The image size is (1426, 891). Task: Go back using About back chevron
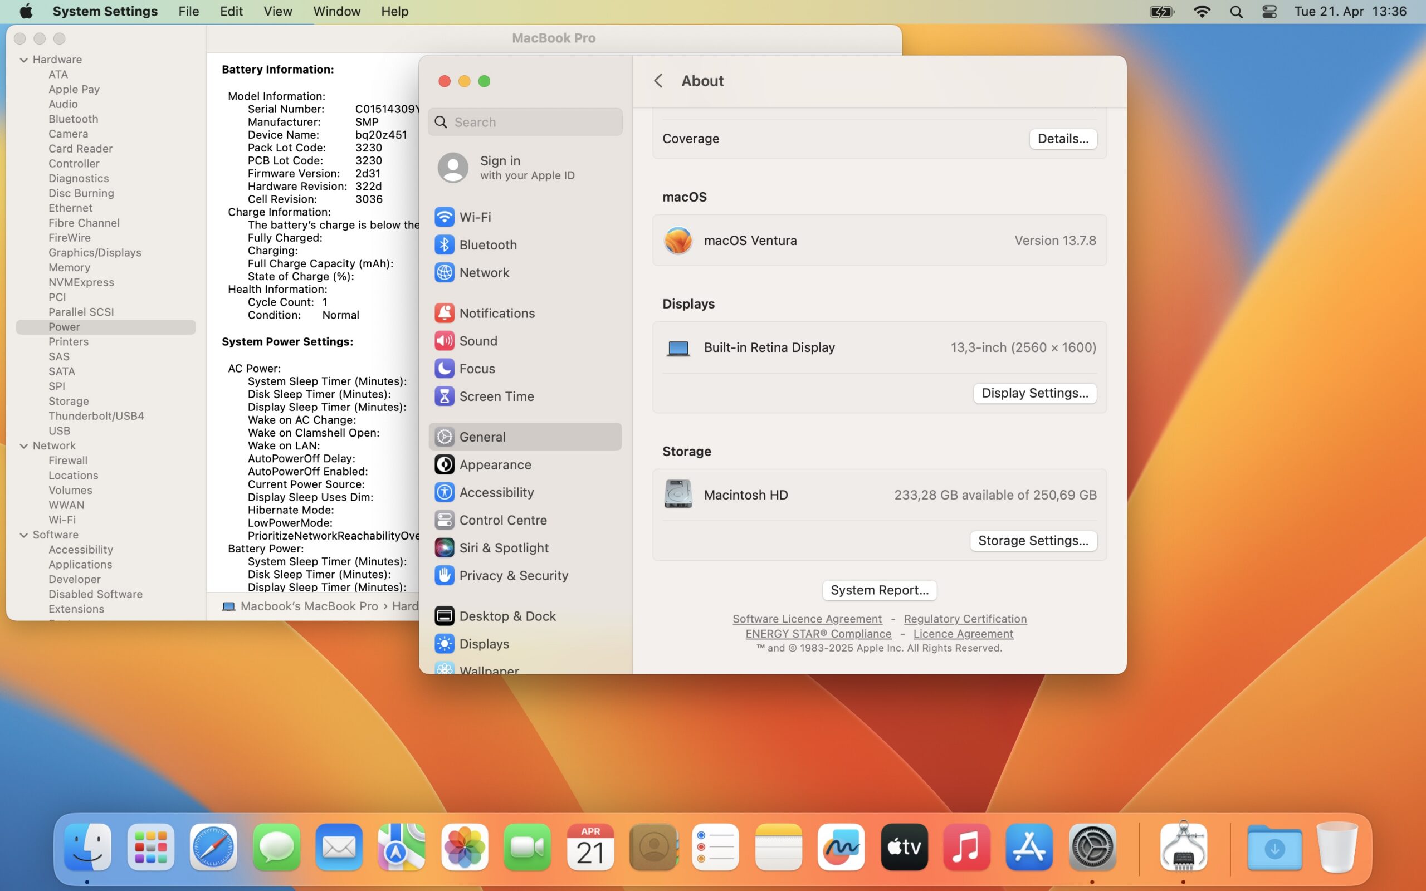tap(658, 81)
